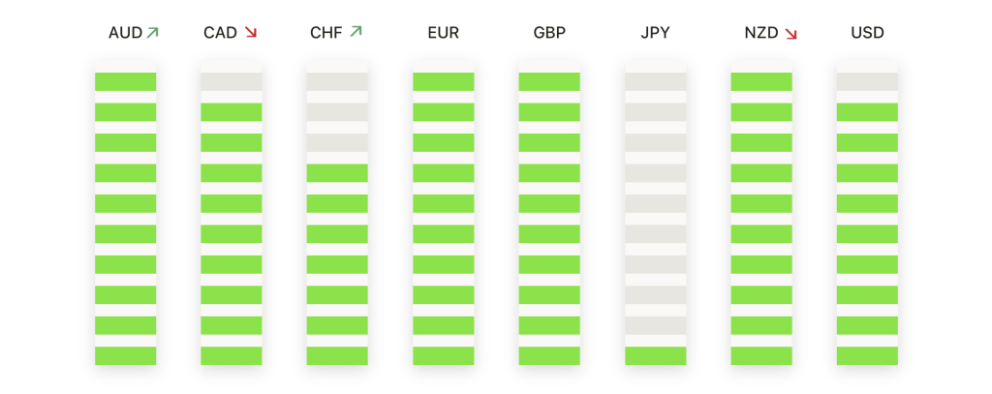
Task: Click the green up arrow beside CHF
Action: [356, 32]
